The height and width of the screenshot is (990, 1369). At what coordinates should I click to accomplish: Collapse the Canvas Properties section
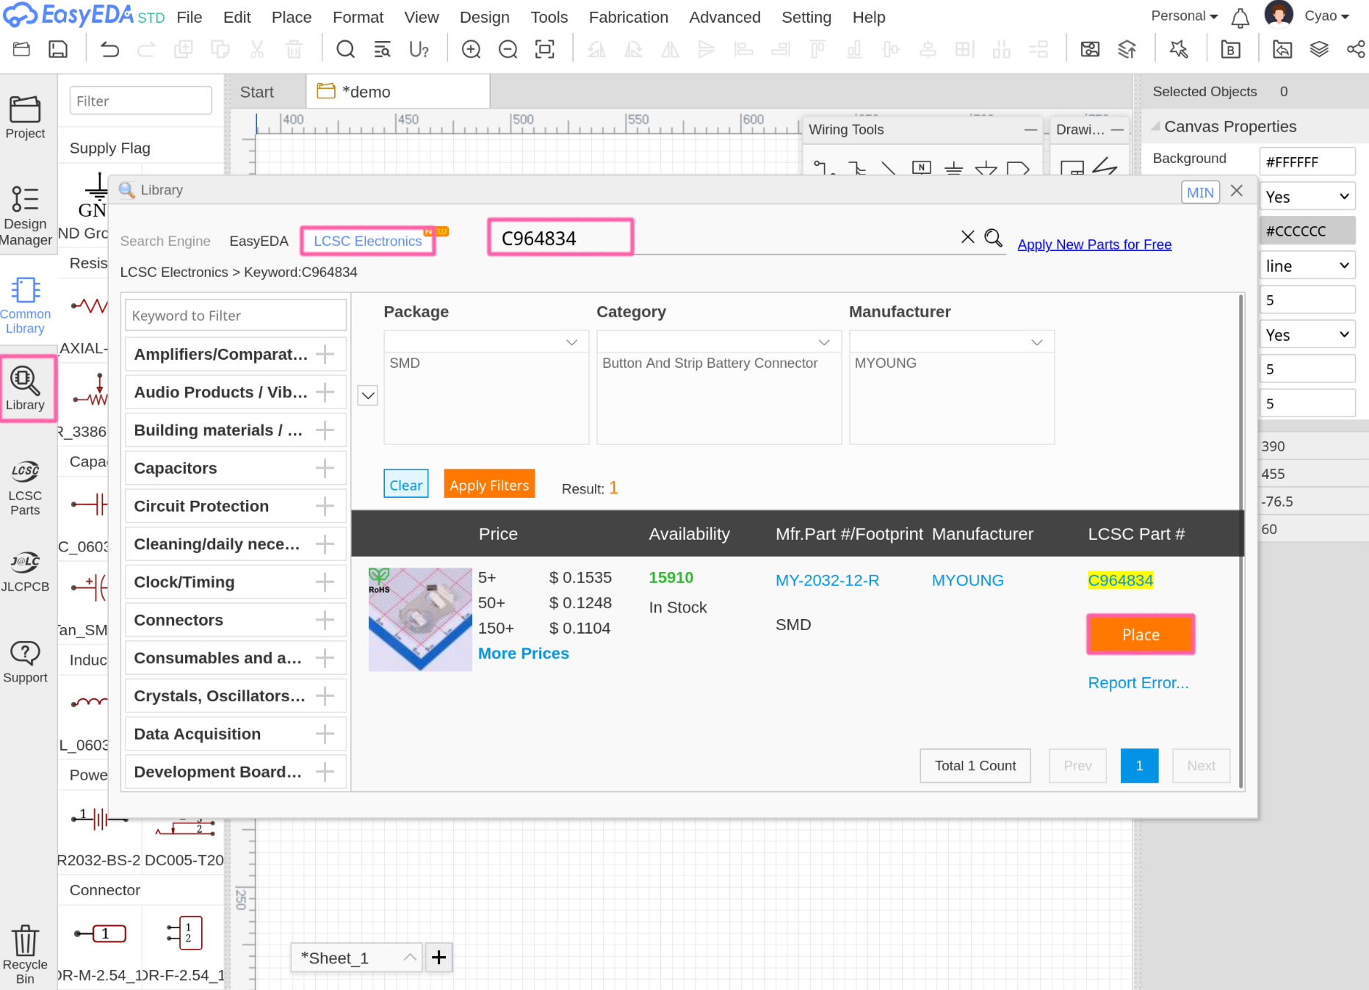[x=1155, y=126]
